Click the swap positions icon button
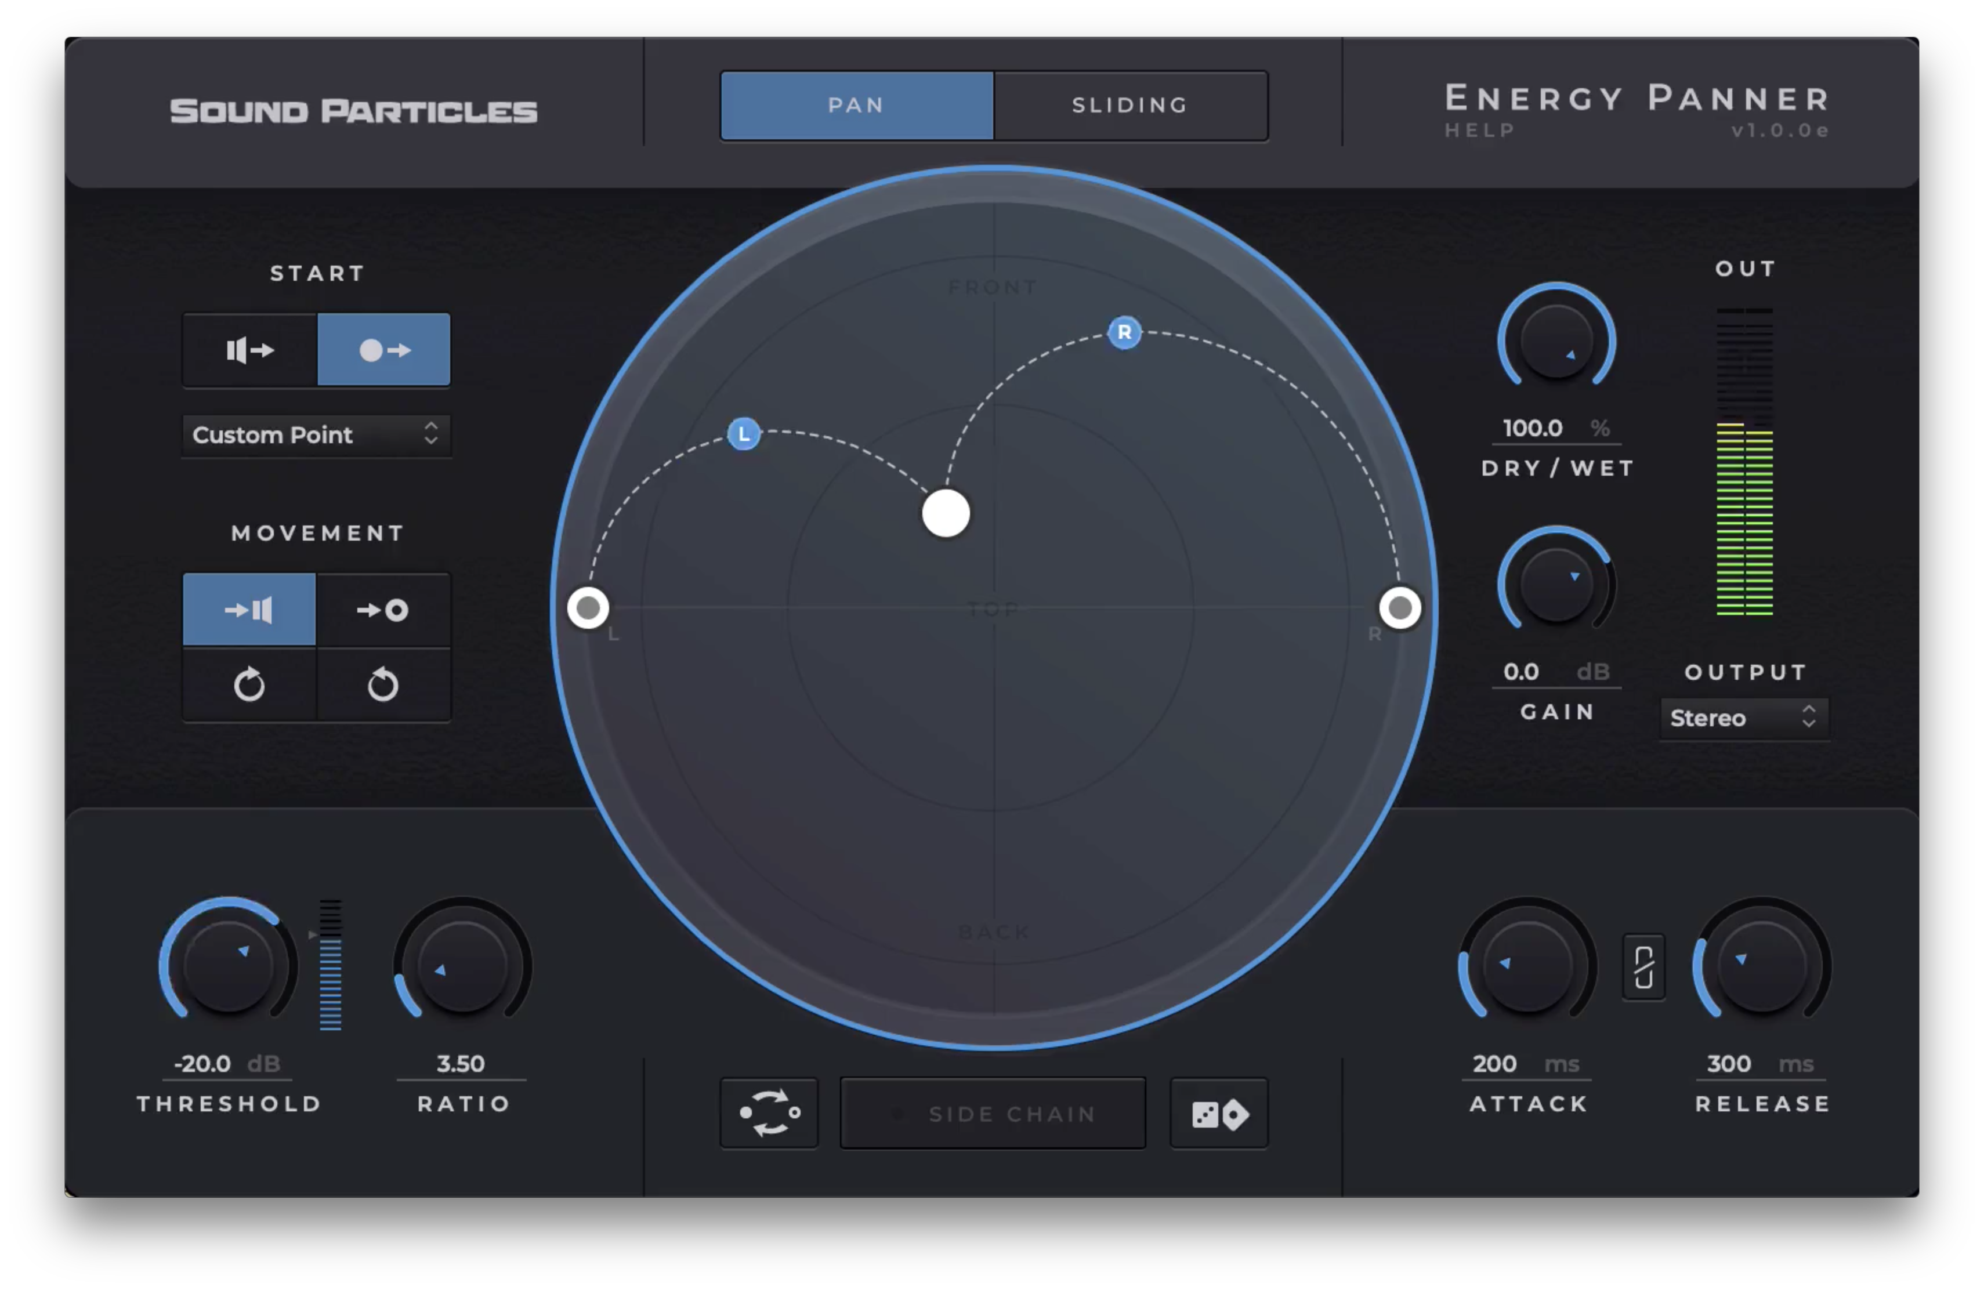This screenshot has height=1290, width=1984. 769,1113
